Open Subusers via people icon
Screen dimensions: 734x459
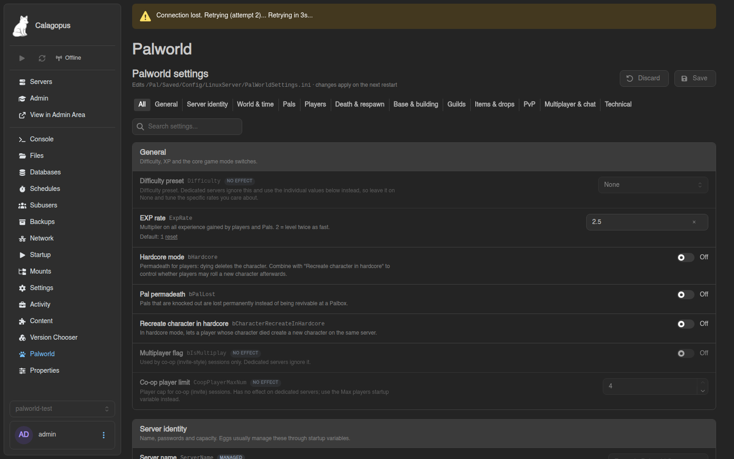click(x=22, y=205)
